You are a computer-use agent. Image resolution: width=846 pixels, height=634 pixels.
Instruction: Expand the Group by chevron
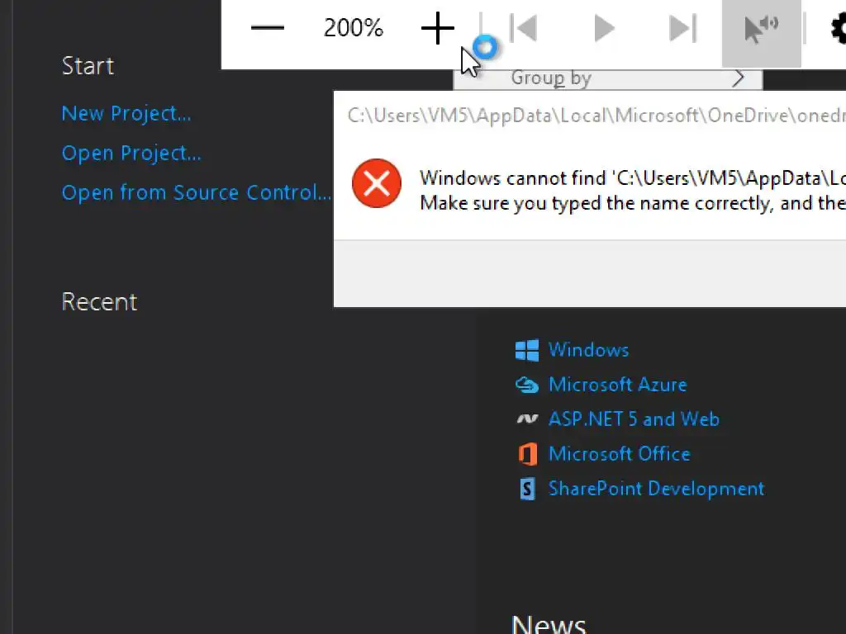(739, 78)
